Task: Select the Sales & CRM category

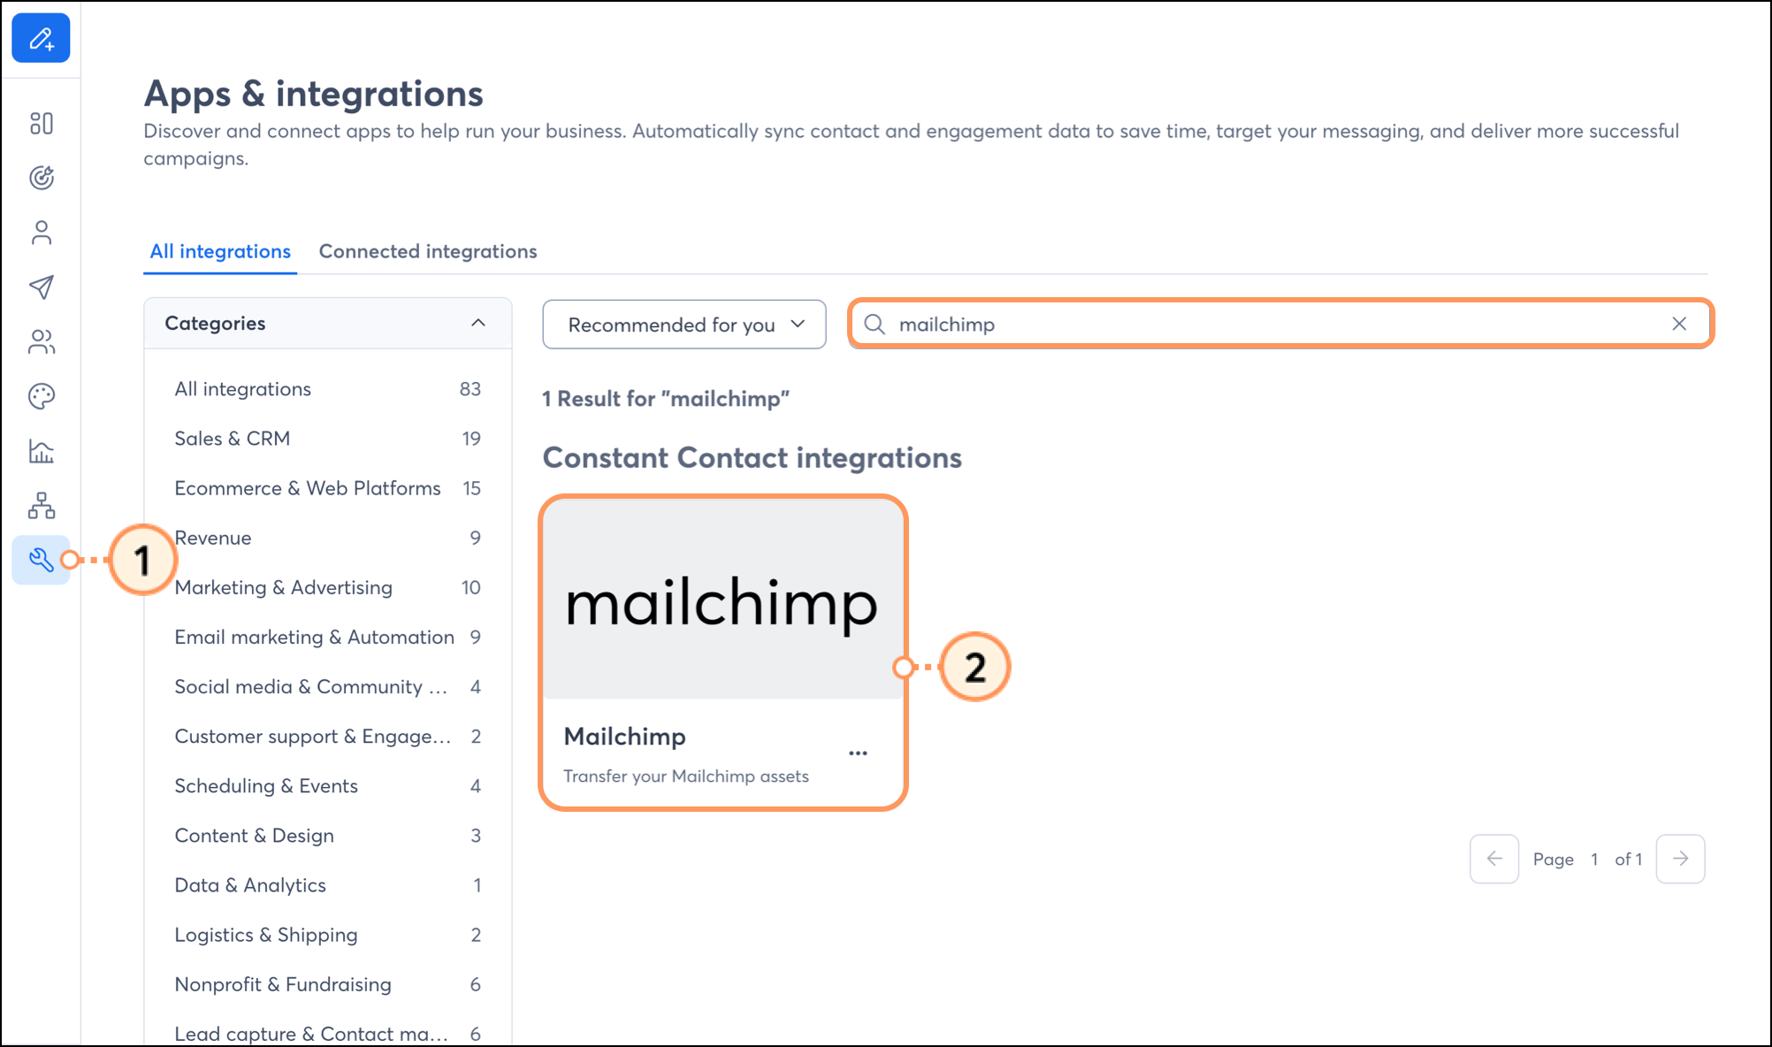Action: click(233, 438)
